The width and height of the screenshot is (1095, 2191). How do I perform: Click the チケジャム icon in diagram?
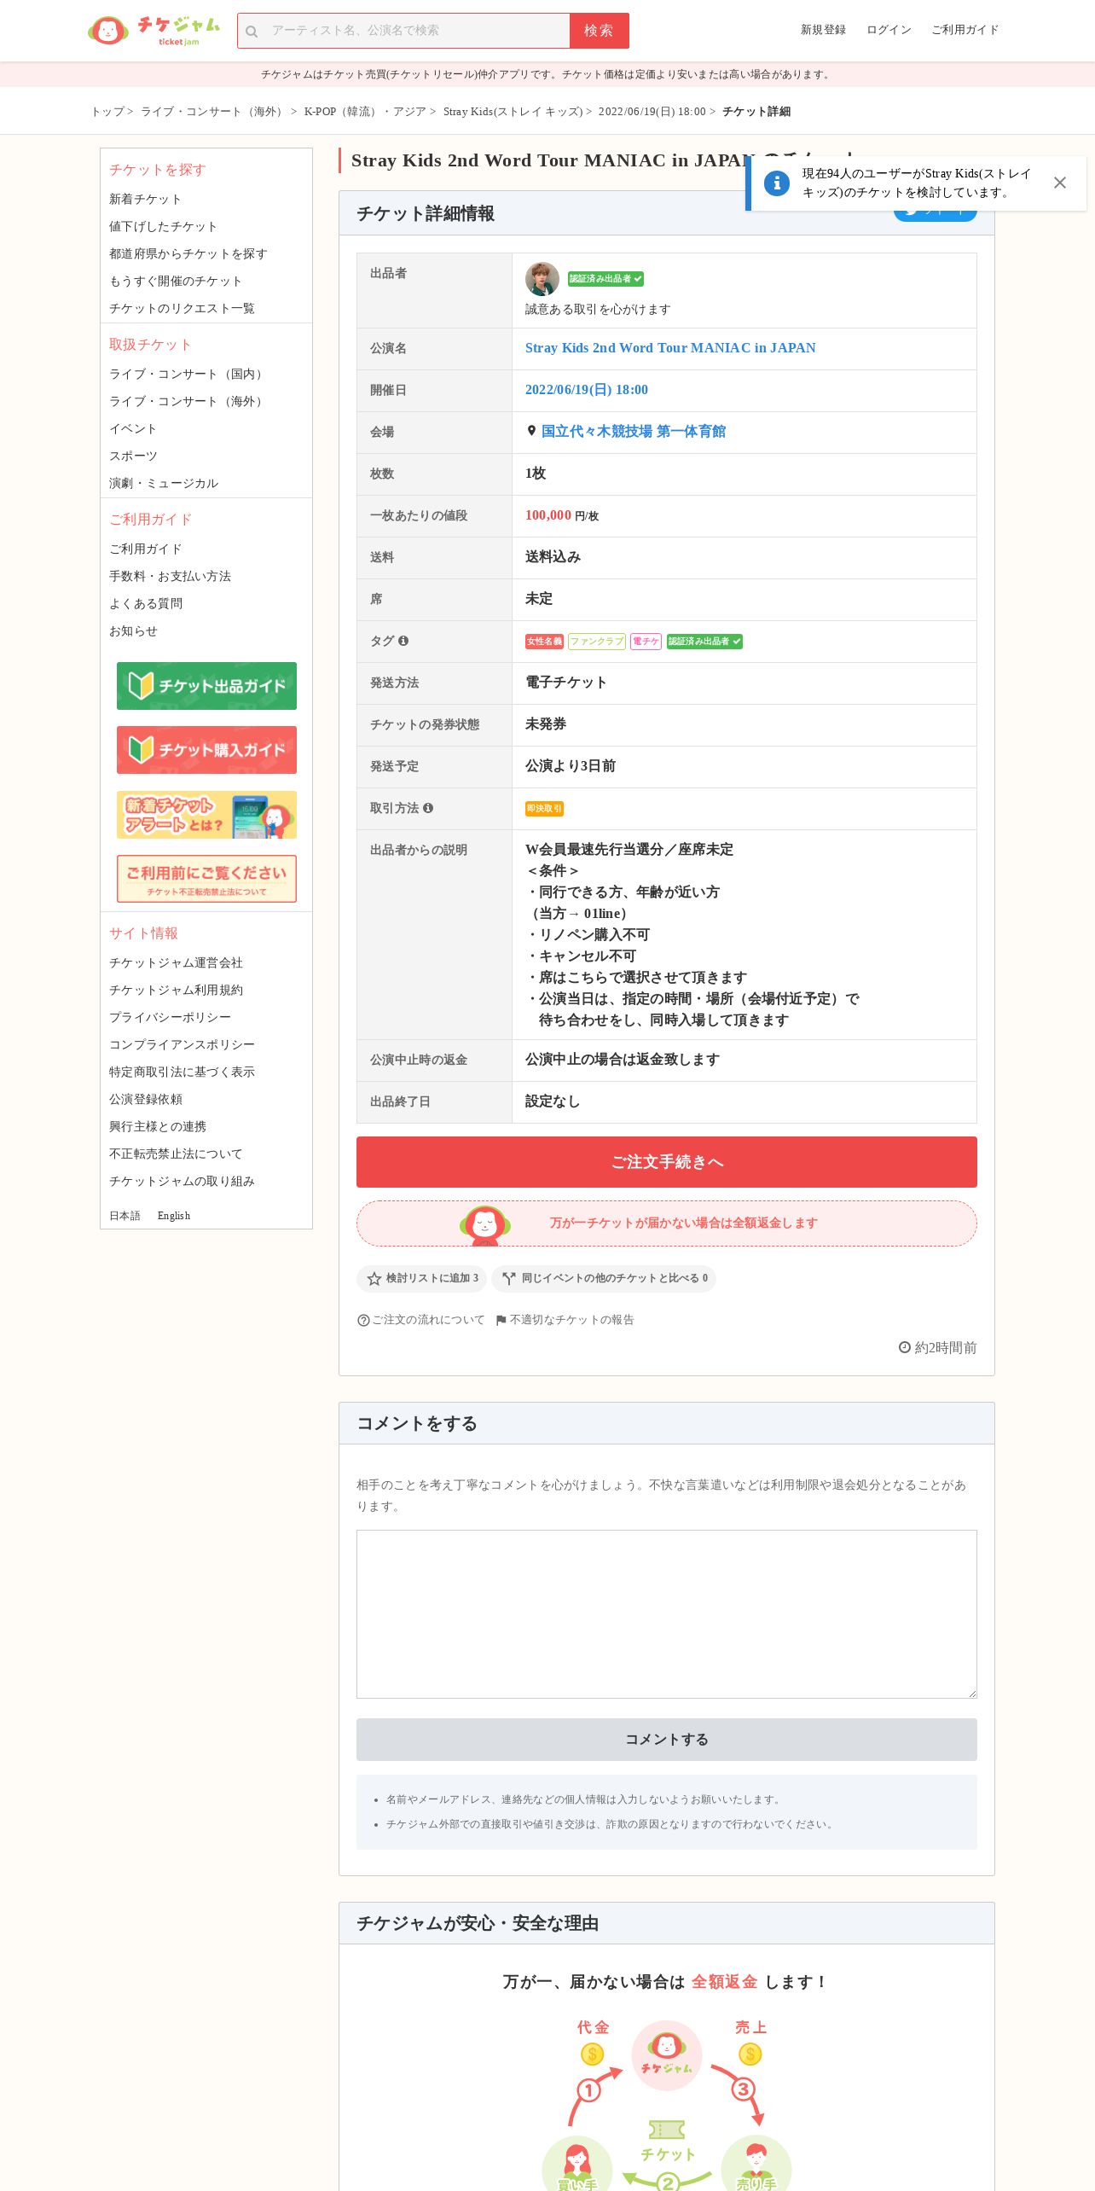667,2055
